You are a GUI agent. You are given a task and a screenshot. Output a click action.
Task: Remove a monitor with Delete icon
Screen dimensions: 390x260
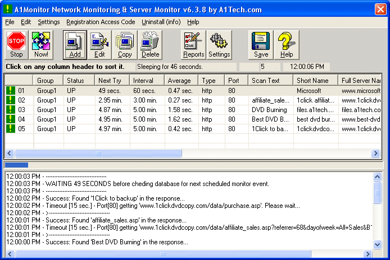pos(150,45)
